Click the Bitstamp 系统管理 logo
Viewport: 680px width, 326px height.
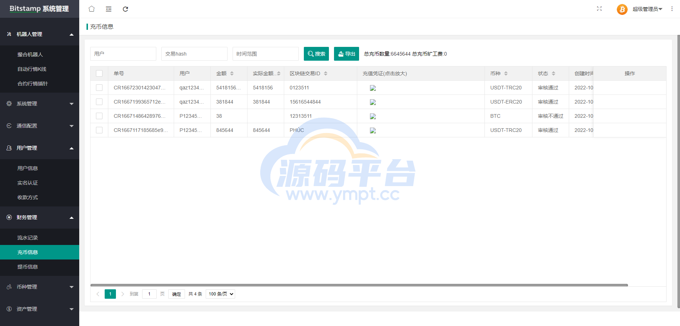click(39, 9)
